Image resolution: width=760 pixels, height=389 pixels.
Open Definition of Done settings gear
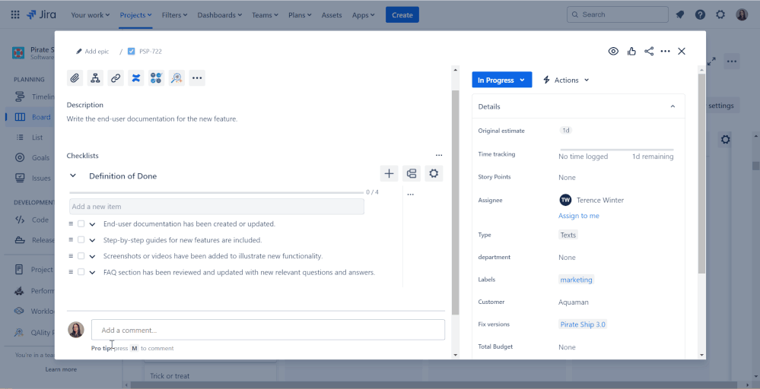[434, 173]
